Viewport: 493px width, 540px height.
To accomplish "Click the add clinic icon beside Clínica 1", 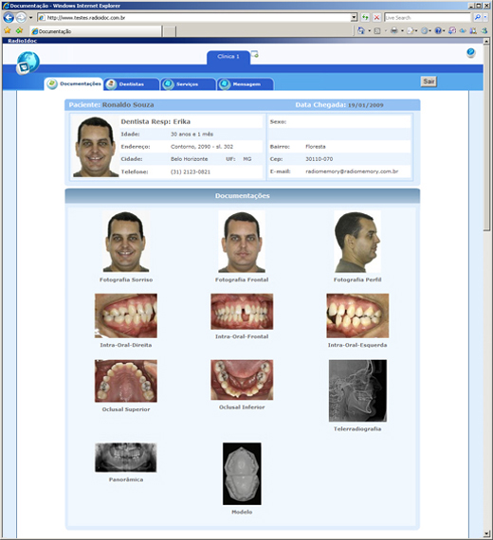I will pos(255,54).
